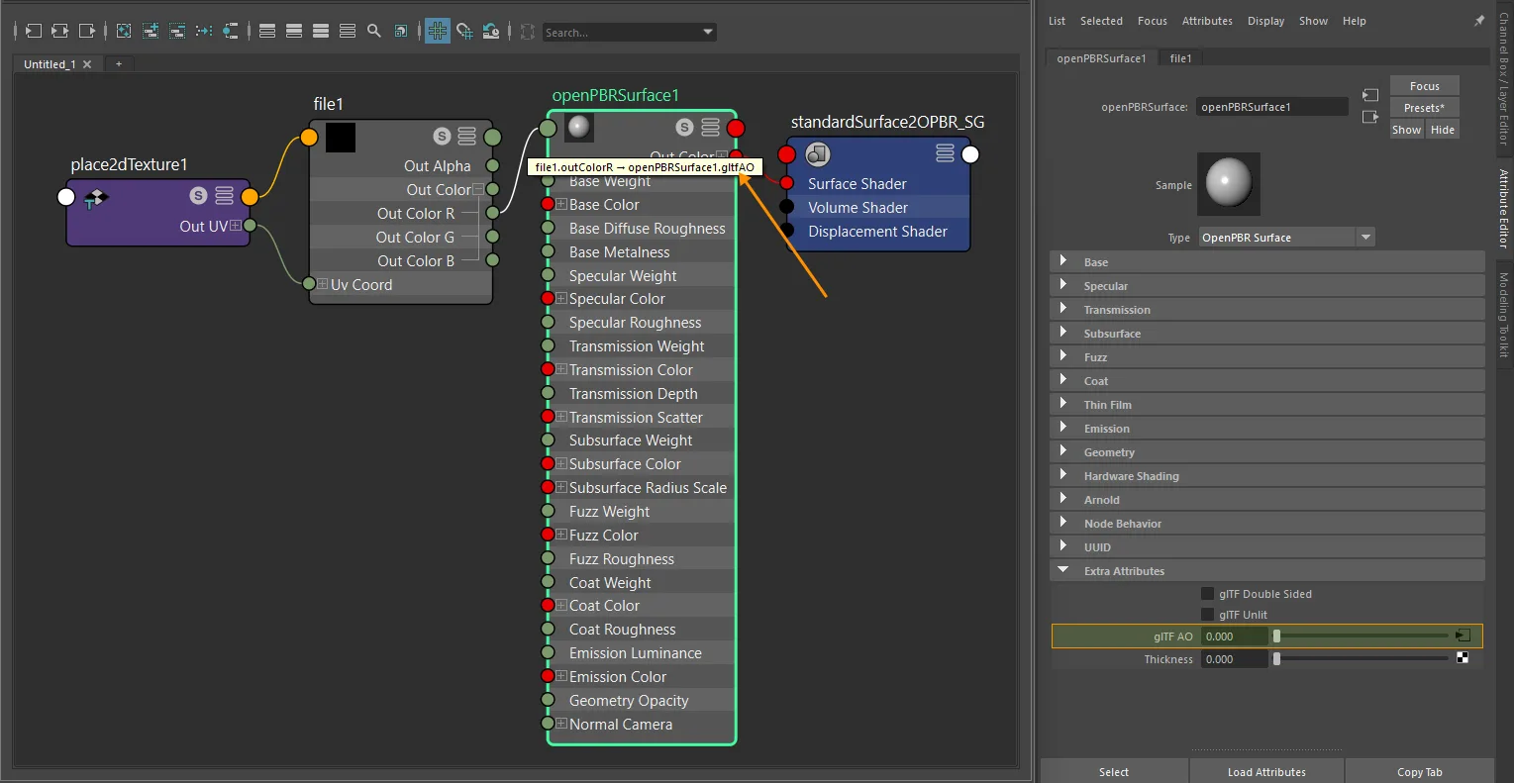Click the shading group icon on standardSurface2OPBR_SG
Screen dimensions: 1514x783
(817, 153)
